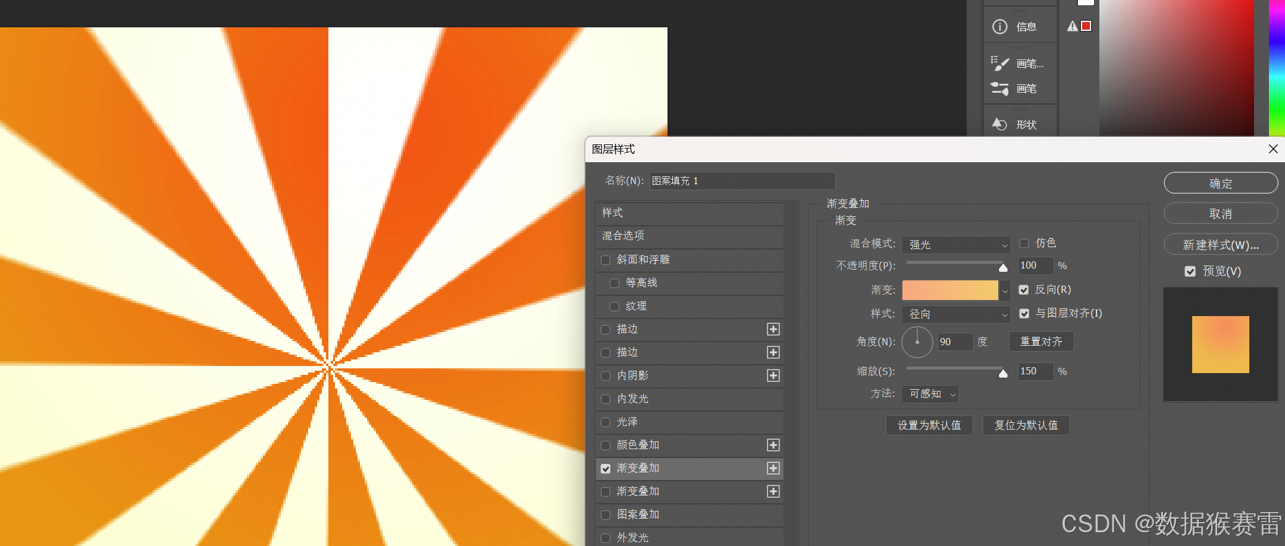Click 设置为默认值 button
Image resolution: width=1285 pixels, height=546 pixels.
point(929,425)
